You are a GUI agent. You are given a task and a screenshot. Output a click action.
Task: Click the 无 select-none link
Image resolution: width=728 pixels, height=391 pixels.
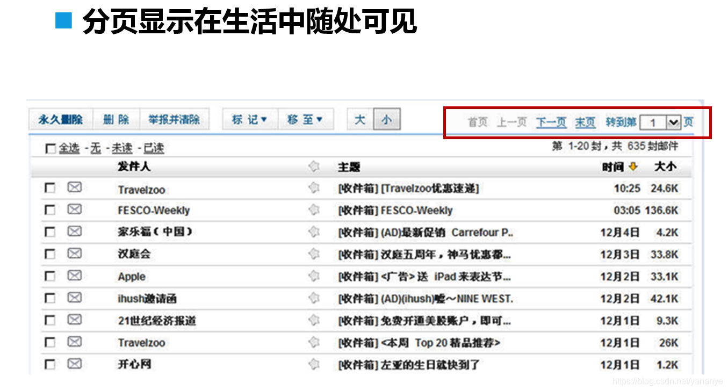[x=96, y=148]
